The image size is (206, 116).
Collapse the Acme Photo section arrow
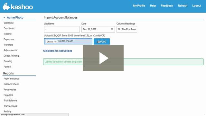click(x=4, y=18)
